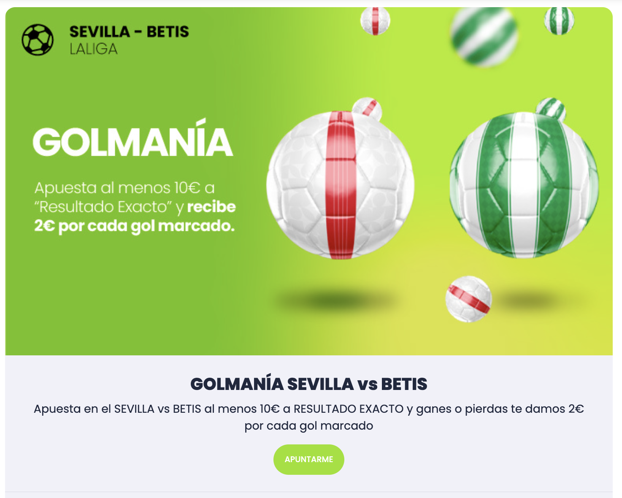Click the 'Resultado Exacto' quoted text in banner
Screen dimensions: 622x498
(x=103, y=207)
